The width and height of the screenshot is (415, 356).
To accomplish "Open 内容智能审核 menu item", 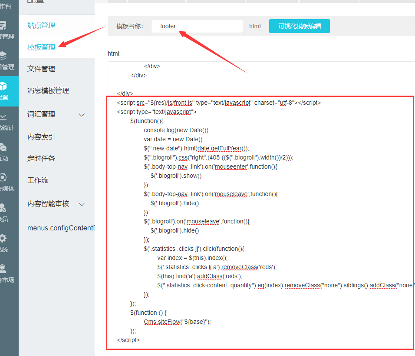I will (48, 203).
